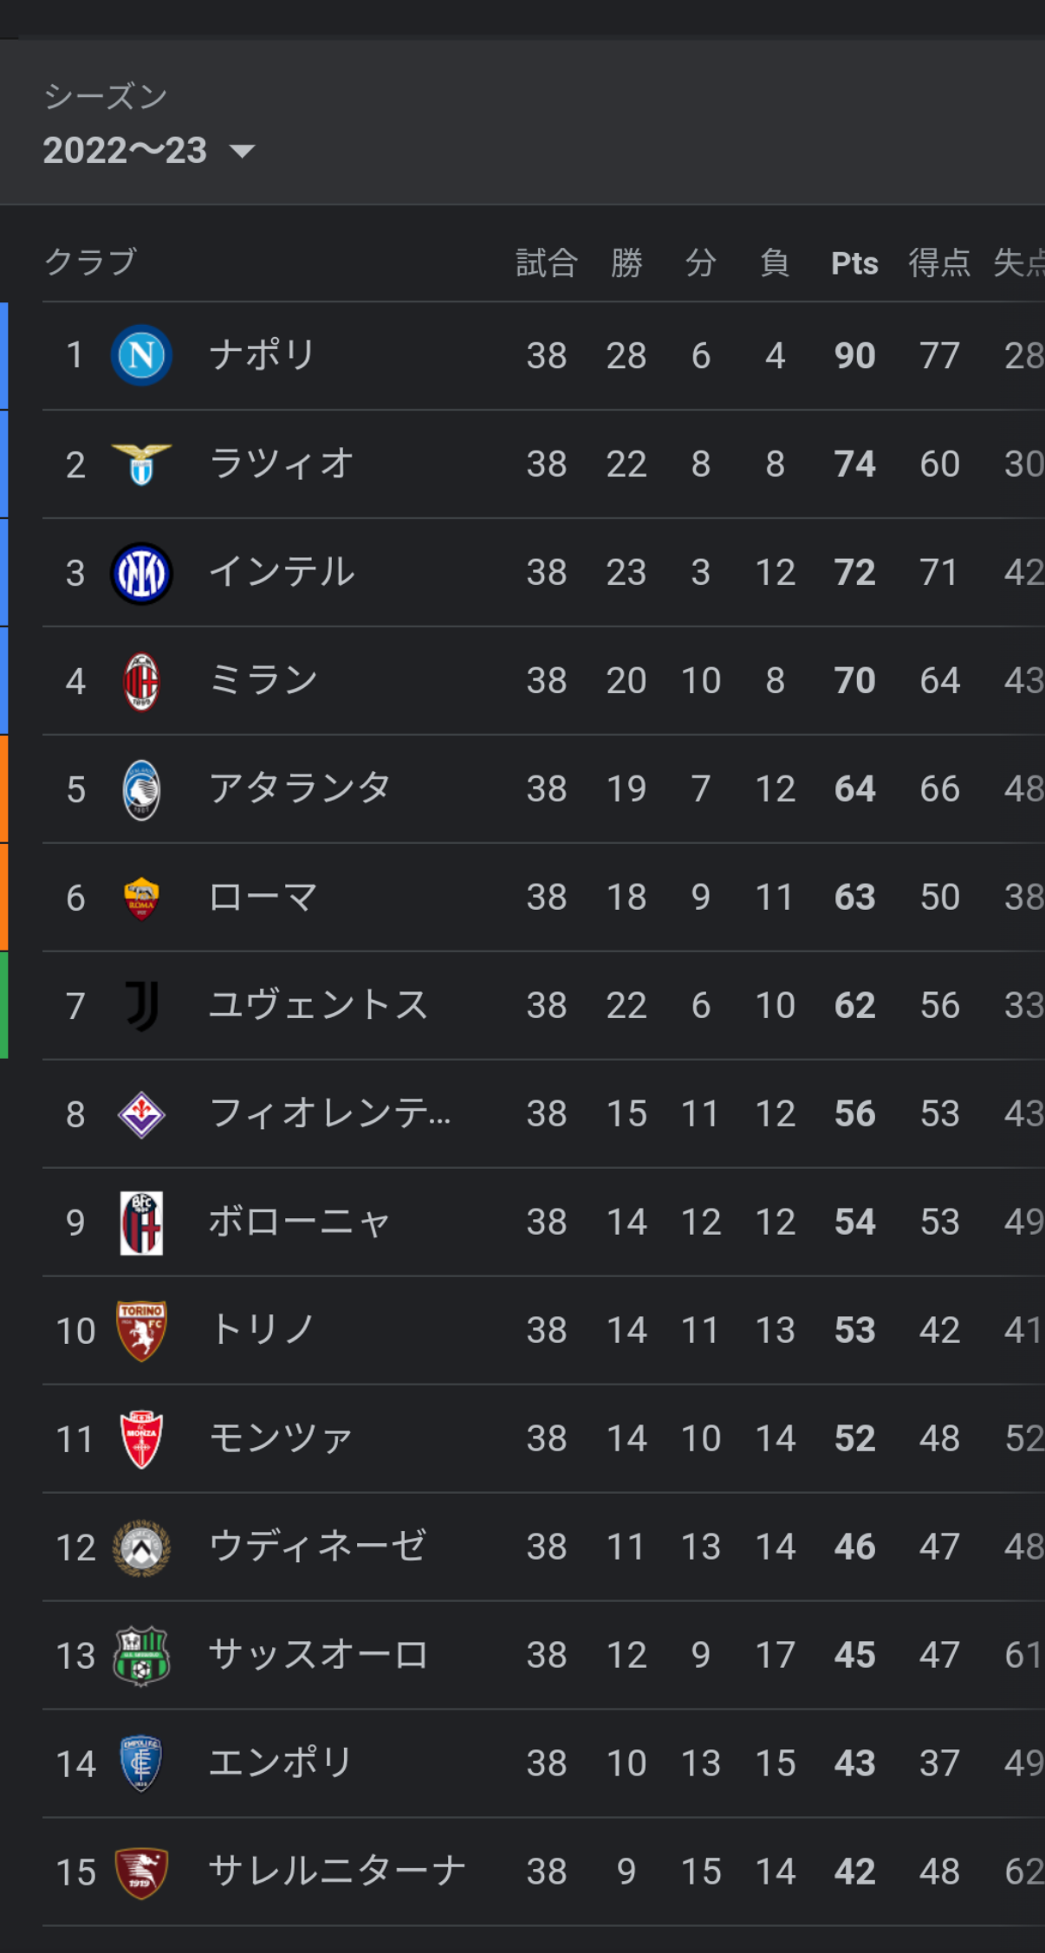Open the 2022〜23 season dropdown
The height and width of the screenshot is (1953, 1045).
pyautogui.click(x=149, y=151)
